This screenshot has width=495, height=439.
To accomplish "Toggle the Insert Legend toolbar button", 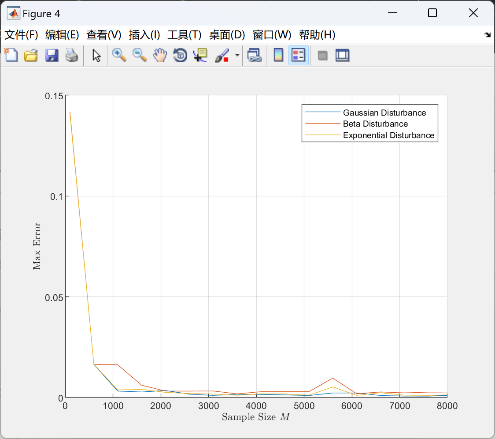I will click(x=298, y=55).
